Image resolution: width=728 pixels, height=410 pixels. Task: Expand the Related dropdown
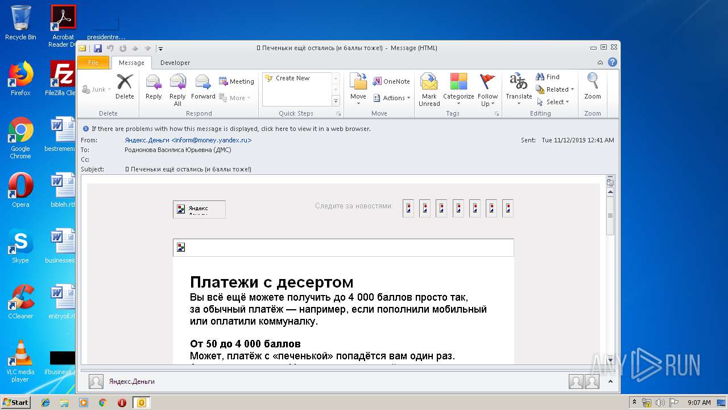[555, 89]
